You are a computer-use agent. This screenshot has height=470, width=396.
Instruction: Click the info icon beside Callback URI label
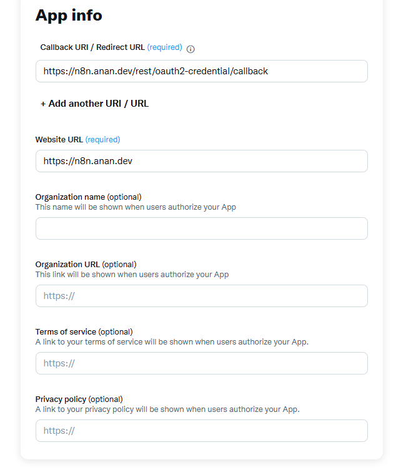click(191, 49)
